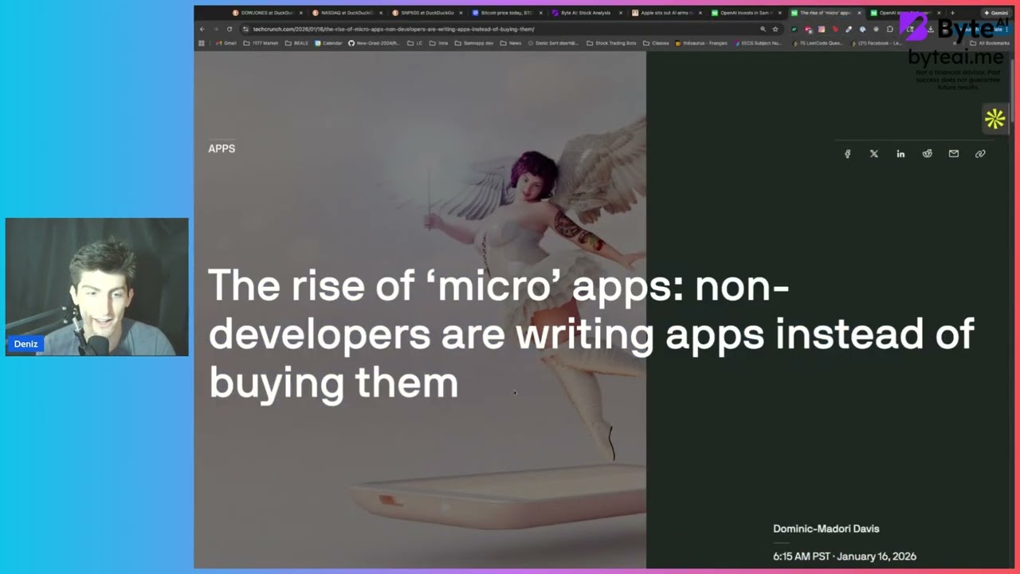
Task: Zoom magnifier icon in address bar
Action: click(x=763, y=29)
